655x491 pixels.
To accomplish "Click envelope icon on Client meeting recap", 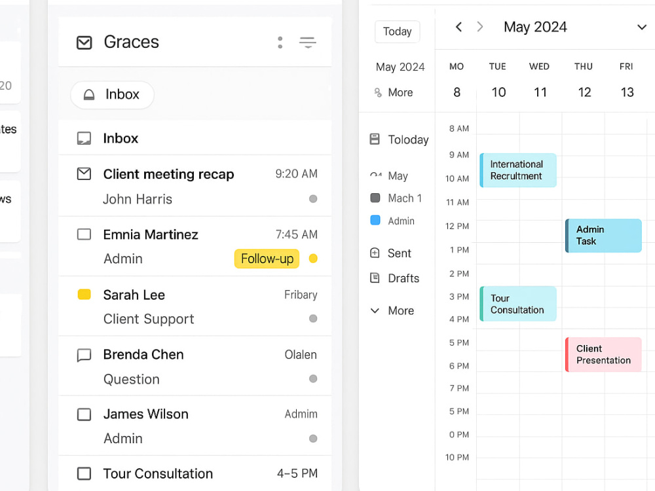I will pyautogui.click(x=84, y=173).
